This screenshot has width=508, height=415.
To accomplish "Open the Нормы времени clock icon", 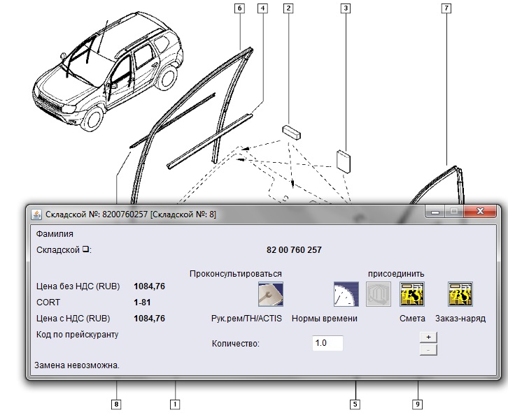I will pos(346,295).
